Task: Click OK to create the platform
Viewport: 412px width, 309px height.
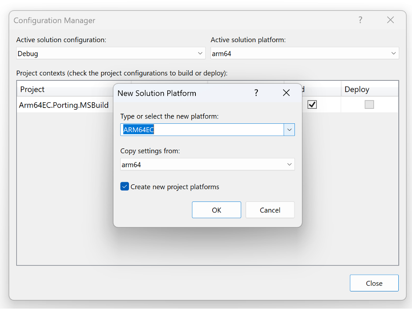Action: tap(216, 210)
